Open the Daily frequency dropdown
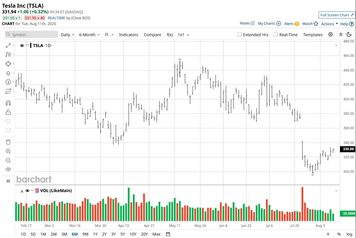The image size is (356, 238). point(67,35)
